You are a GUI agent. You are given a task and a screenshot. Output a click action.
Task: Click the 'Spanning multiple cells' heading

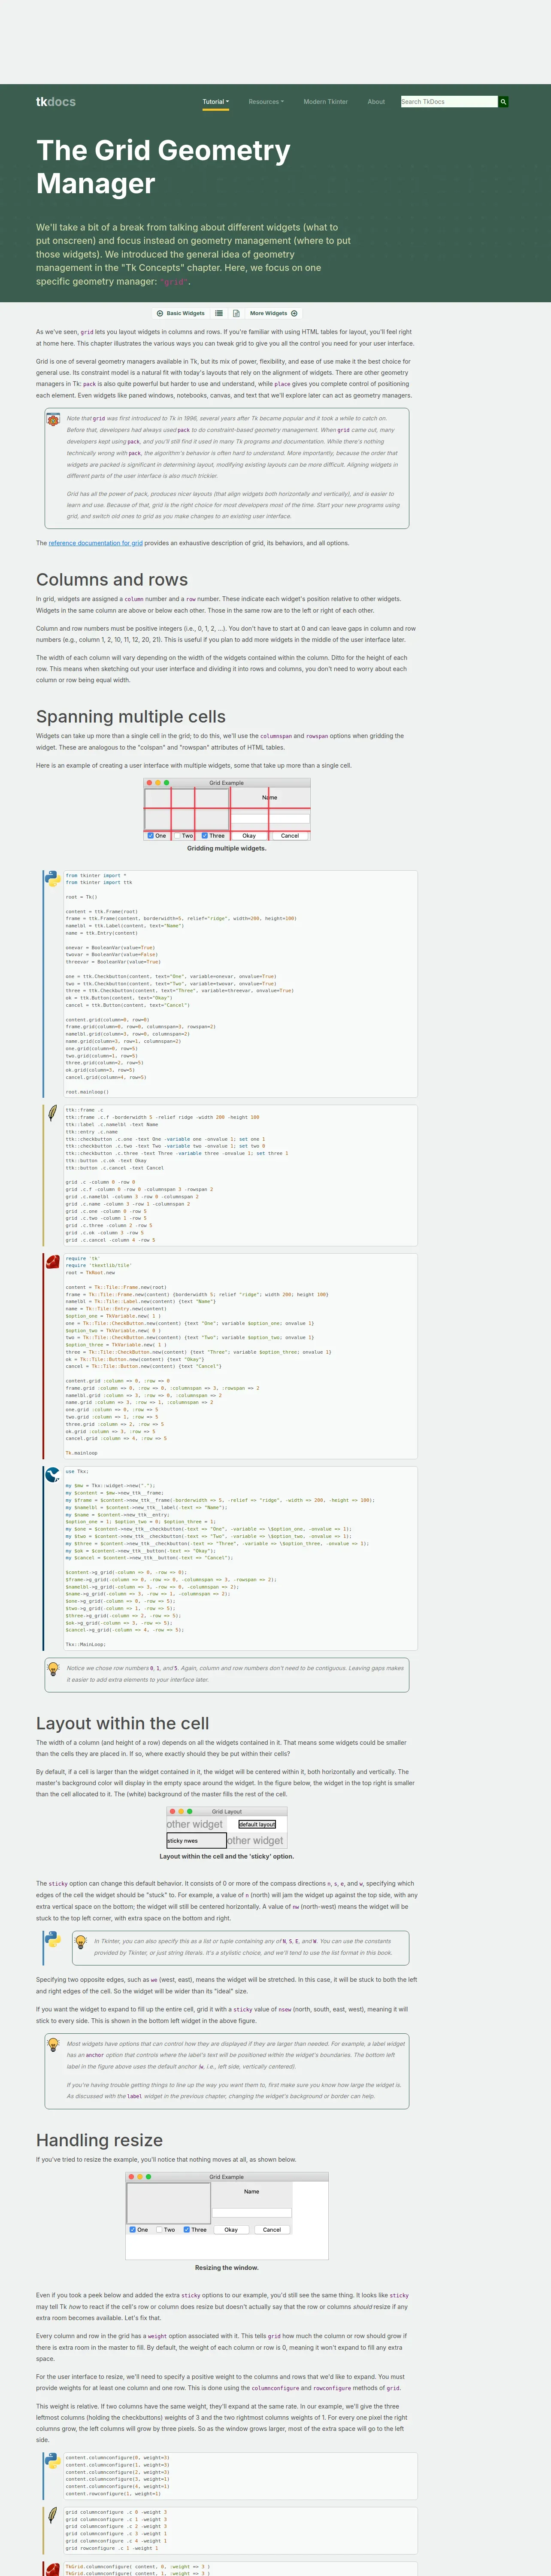(x=131, y=717)
